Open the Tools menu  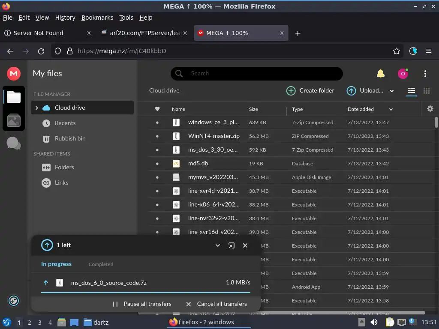click(126, 18)
